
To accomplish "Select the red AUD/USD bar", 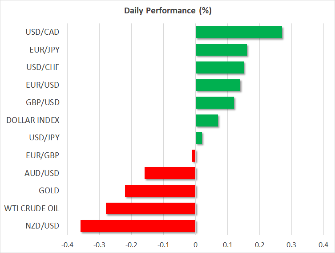I will tap(170, 173).
